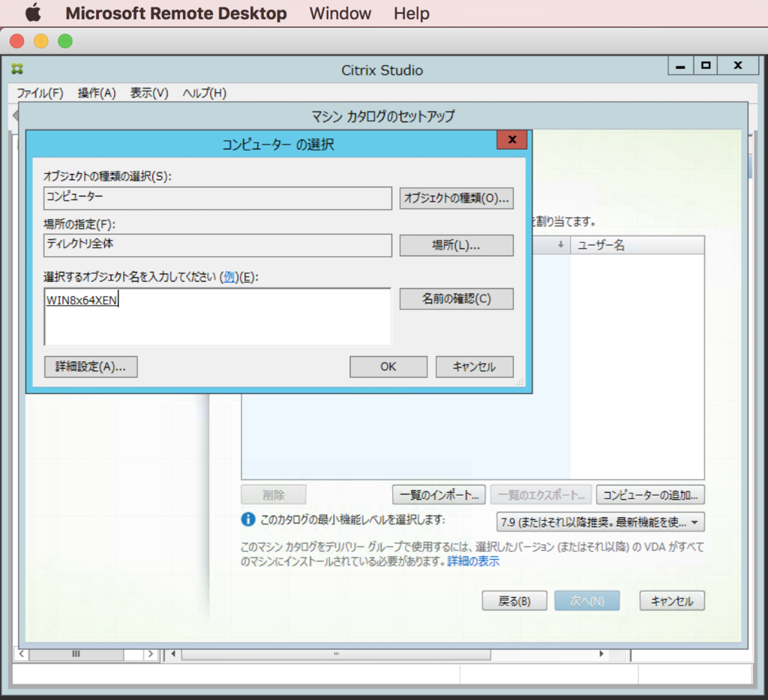Viewport: 768px width, 700px height.
Task: Open the minimum functional level dropdown
Action: (601, 522)
